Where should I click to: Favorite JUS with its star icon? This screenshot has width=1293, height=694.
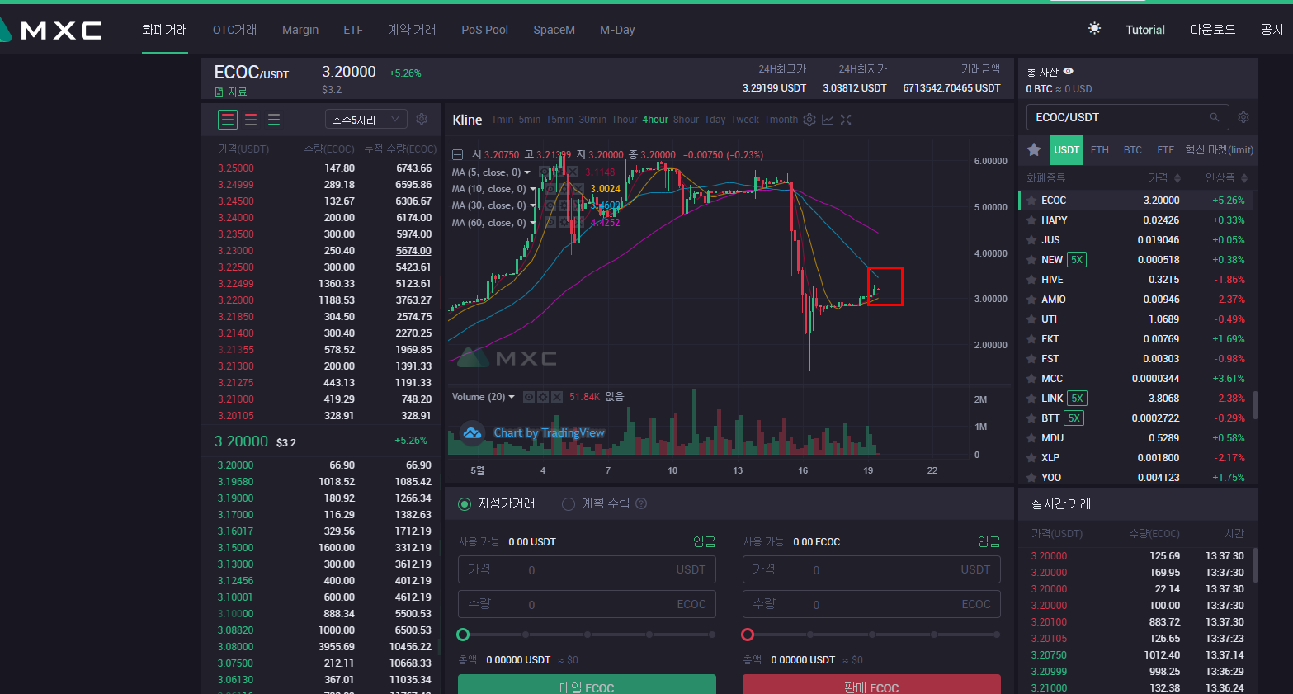pyautogui.click(x=1031, y=240)
